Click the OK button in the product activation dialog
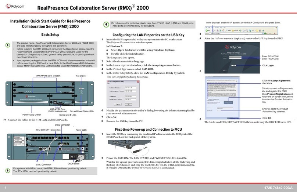Screen dimensions: 297x192 230,118
